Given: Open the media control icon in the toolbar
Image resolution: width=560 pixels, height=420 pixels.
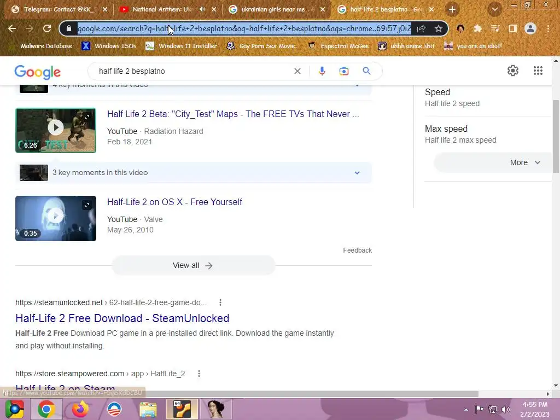Looking at the screenshot, I should click(495, 28).
